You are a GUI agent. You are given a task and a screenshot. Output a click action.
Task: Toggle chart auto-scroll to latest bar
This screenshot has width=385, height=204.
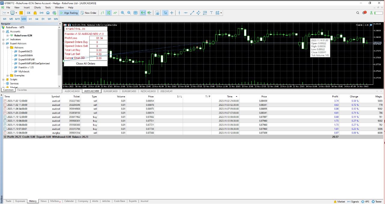click(x=143, y=13)
